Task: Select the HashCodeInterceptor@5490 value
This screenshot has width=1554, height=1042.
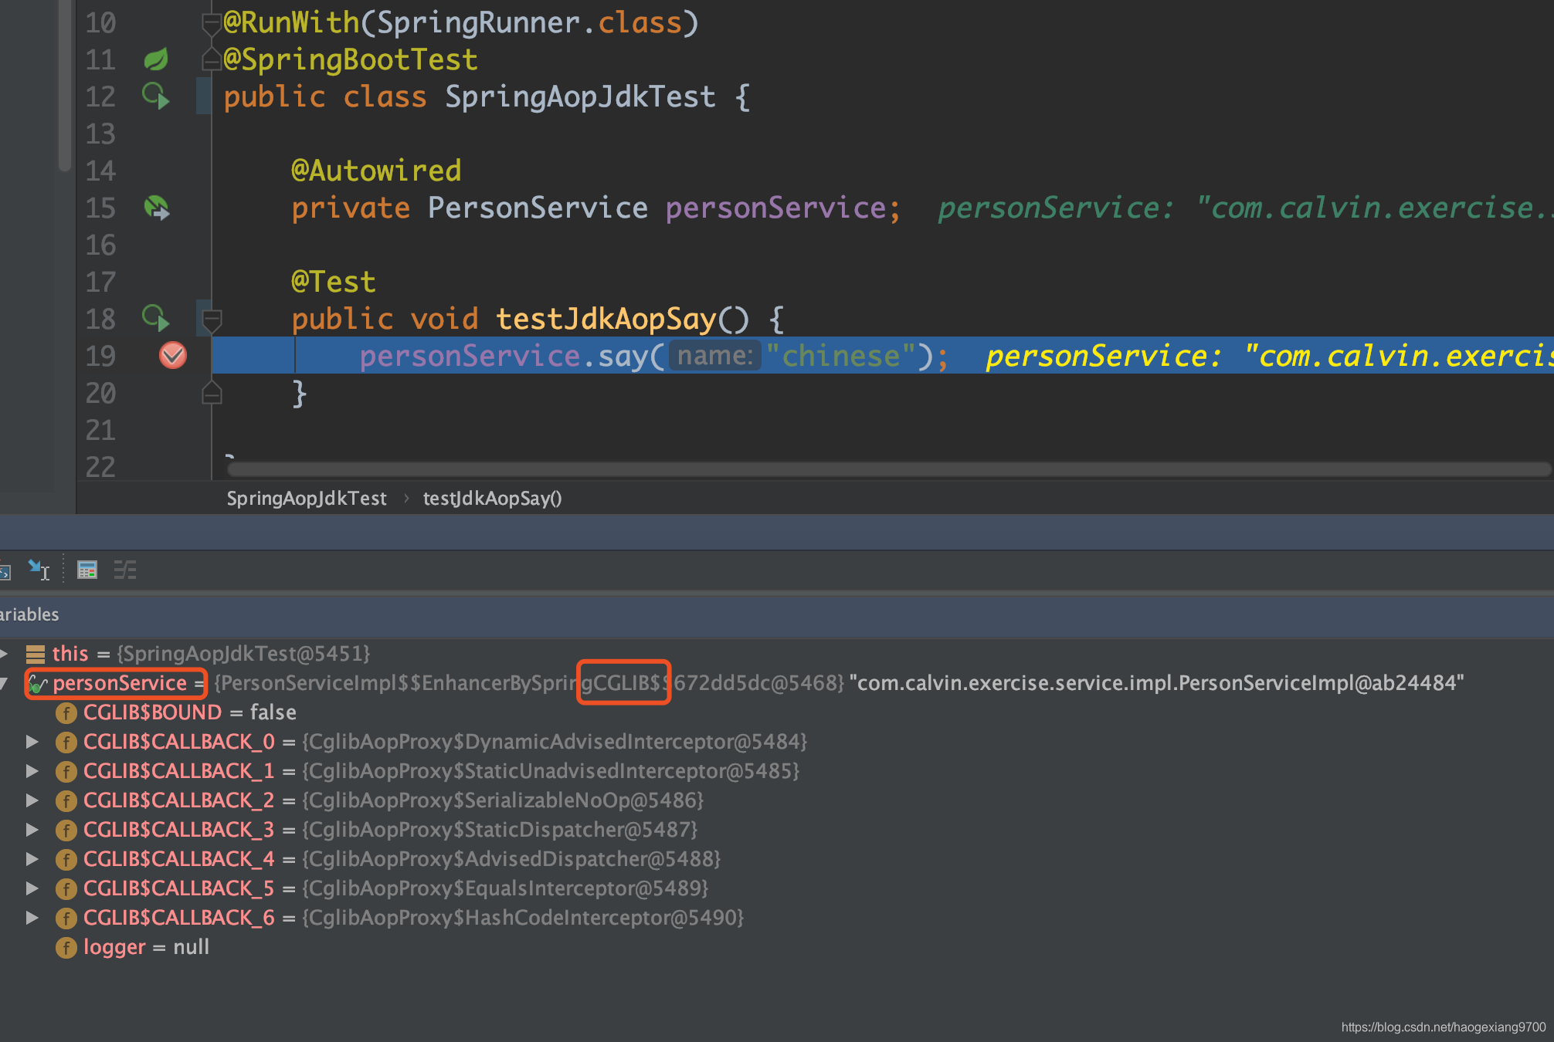Action: point(523,918)
